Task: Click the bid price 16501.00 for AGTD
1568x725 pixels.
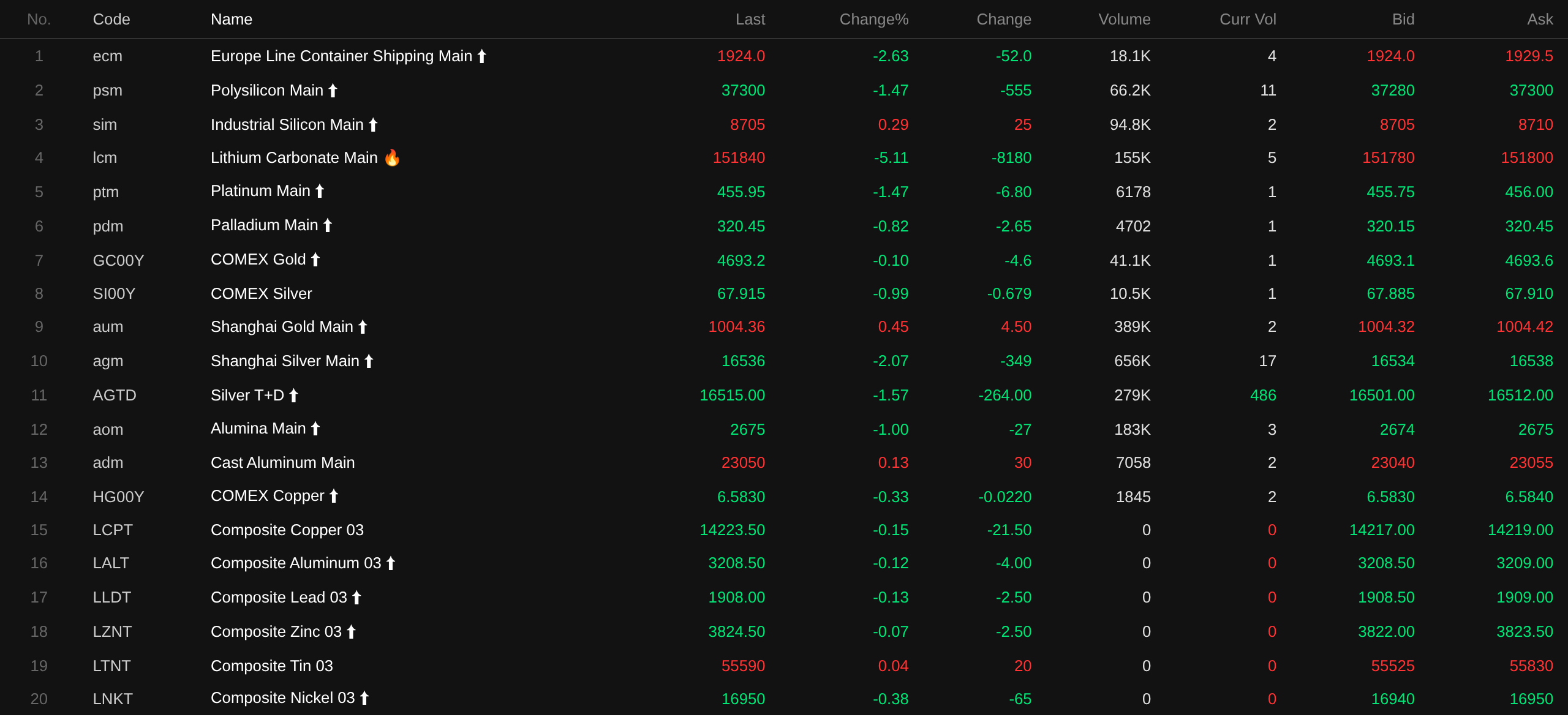Action: [x=1382, y=396]
